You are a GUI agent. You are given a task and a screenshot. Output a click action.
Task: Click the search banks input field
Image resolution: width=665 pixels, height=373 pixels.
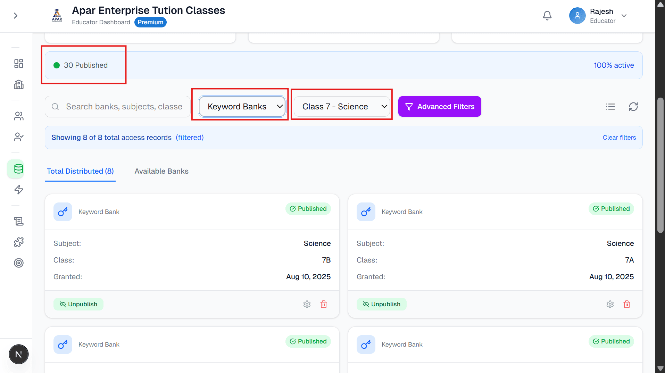[x=117, y=107]
